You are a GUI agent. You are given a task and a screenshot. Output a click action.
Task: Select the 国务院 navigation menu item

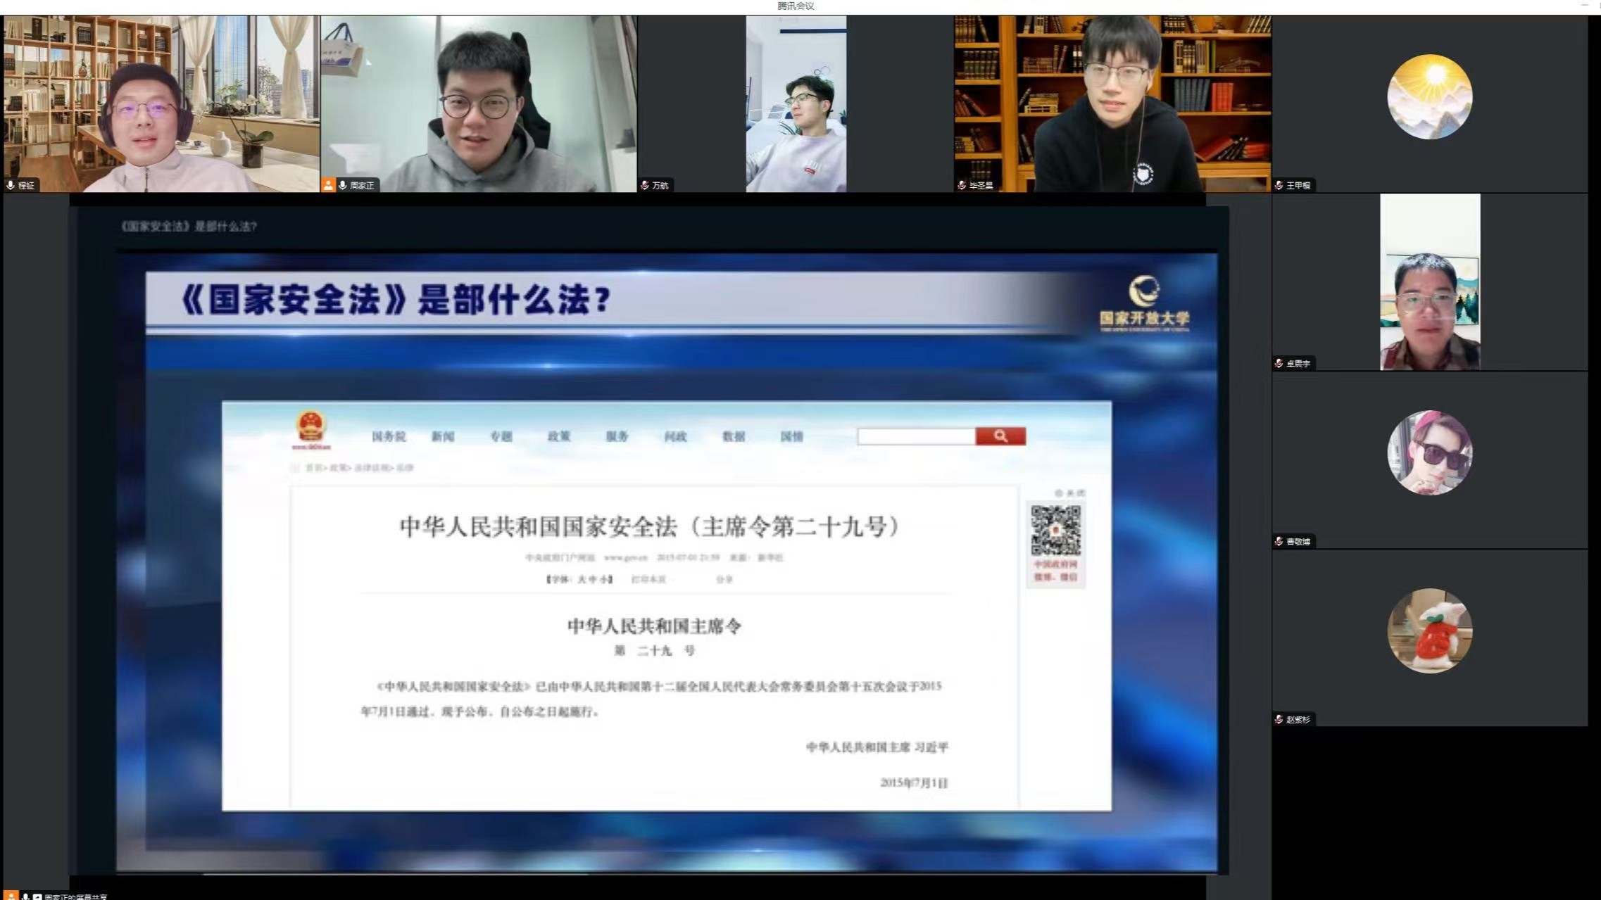tap(389, 437)
